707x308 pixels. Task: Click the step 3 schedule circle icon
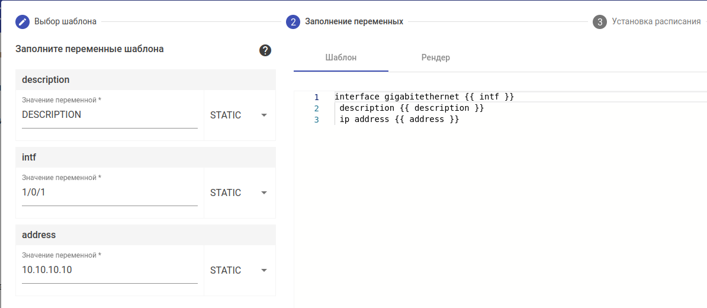point(599,22)
